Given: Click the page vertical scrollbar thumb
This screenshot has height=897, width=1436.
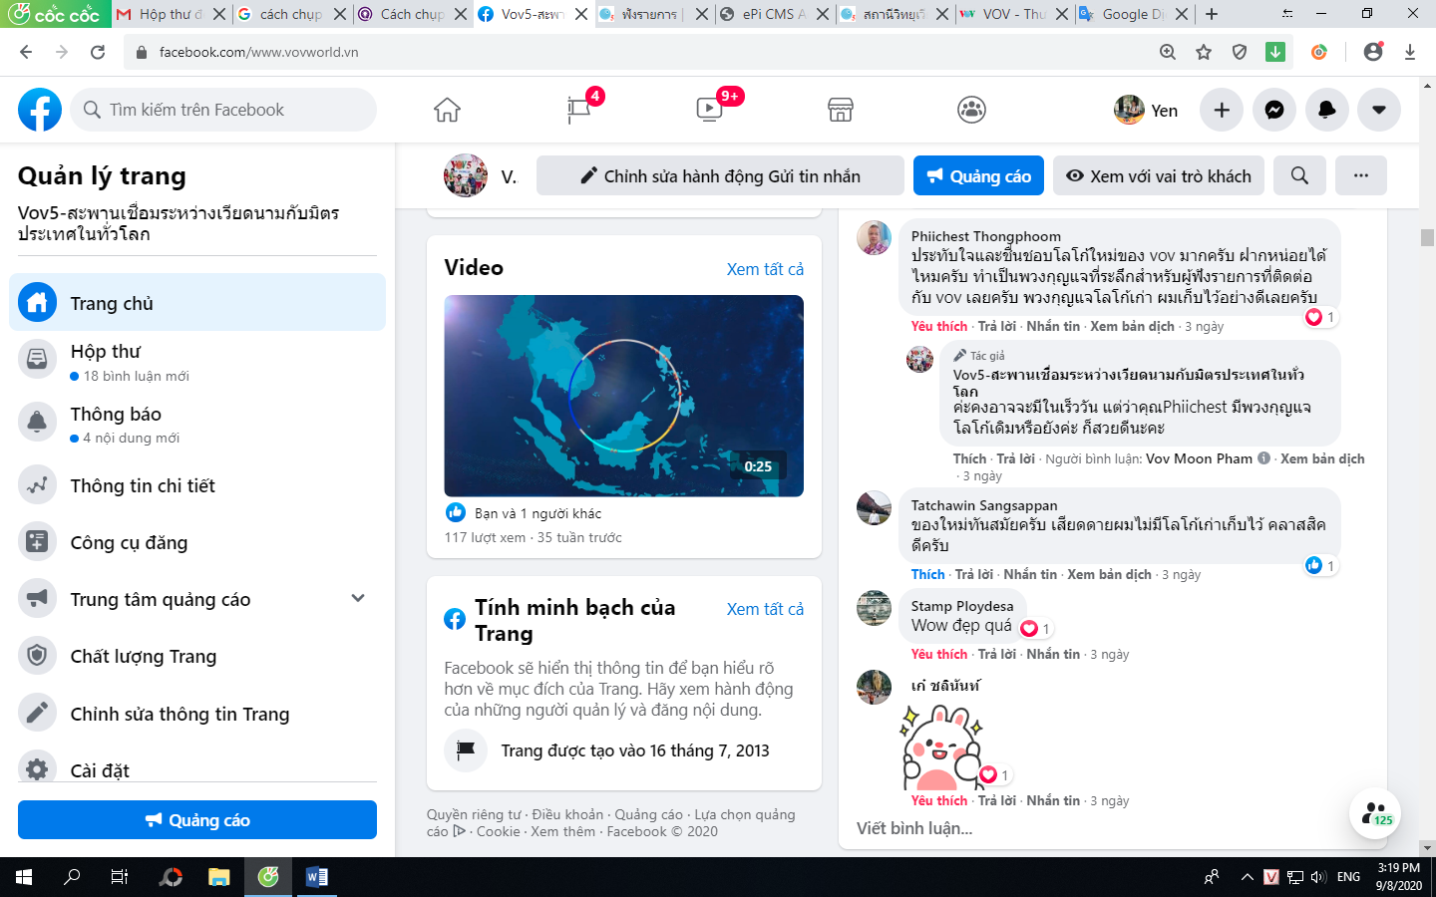Looking at the screenshot, I should [1427, 237].
